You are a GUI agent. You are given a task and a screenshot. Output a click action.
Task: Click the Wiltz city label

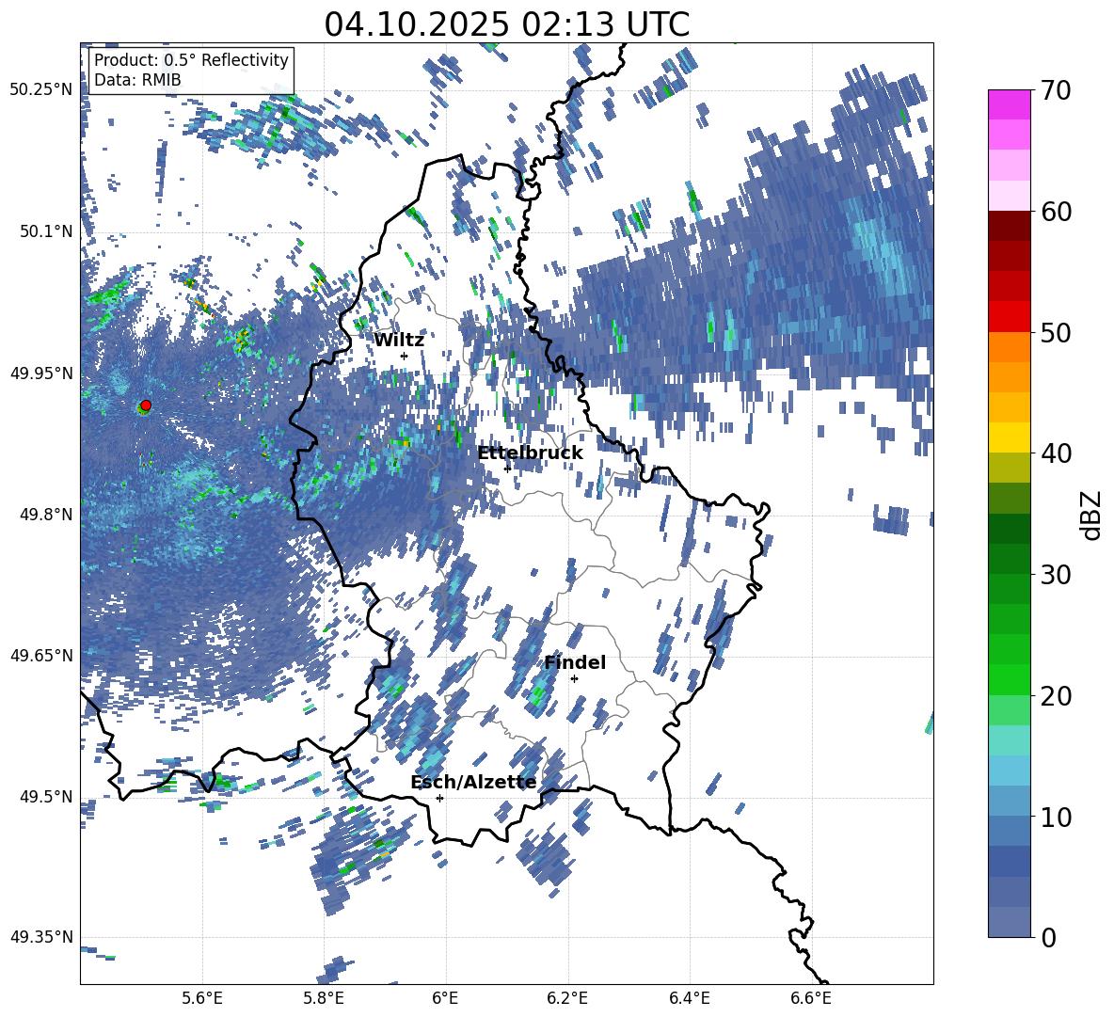tap(399, 341)
